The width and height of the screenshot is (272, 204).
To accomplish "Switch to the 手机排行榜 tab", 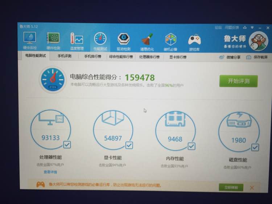I will 92,56.
